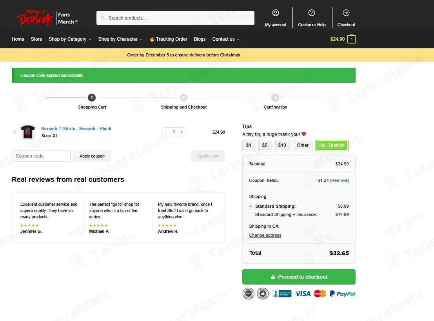This screenshot has width=434, height=321.
Task: Click the search magnifier icon
Action: point(103,18)
